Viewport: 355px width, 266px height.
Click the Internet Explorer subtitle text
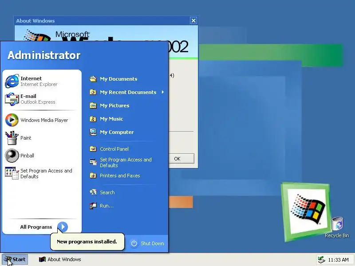[x=39, y=84]
